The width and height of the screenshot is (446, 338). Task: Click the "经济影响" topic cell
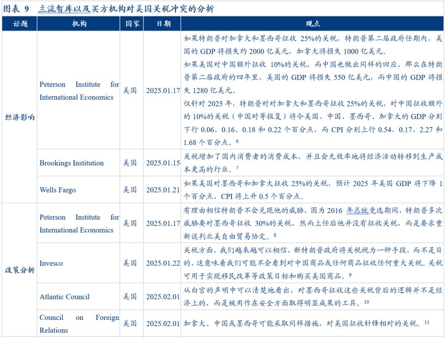[20, 117]
